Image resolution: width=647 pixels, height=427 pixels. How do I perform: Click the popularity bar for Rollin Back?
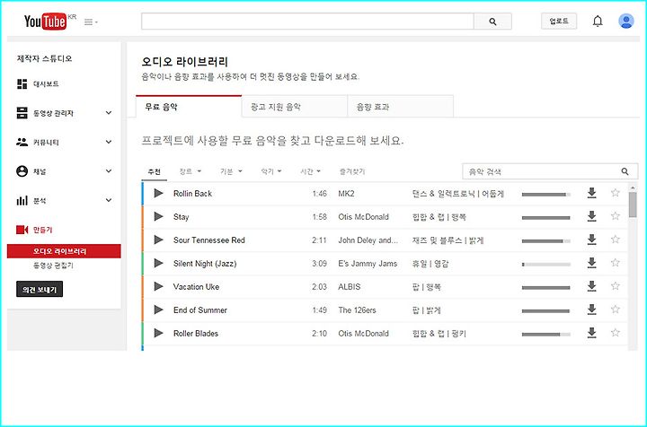click(546, 195)
